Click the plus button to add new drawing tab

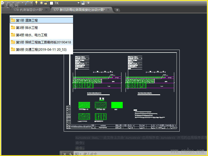tap(117, 10)
